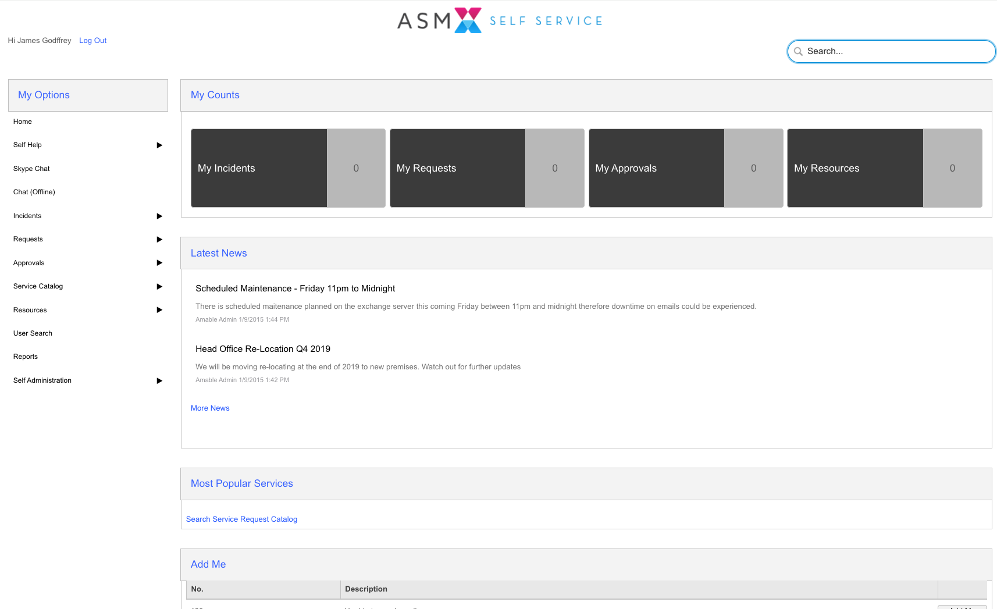Image resolution: width=997 pixels, height=609 pixels.
Task: Open the More News link
Action: (x=210, y=408)
